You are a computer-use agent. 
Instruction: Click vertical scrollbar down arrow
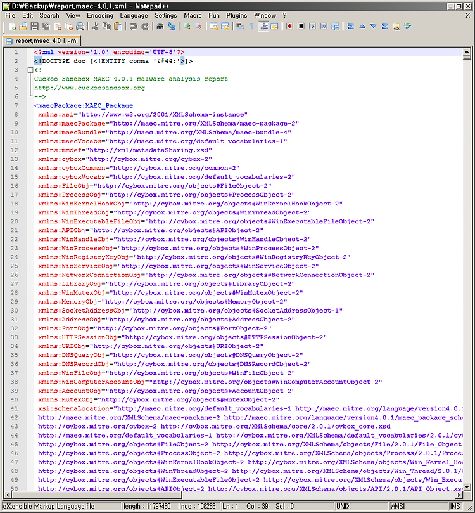(x=467, y=487)
